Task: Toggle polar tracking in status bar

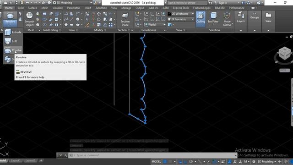Action: point(191,161)
